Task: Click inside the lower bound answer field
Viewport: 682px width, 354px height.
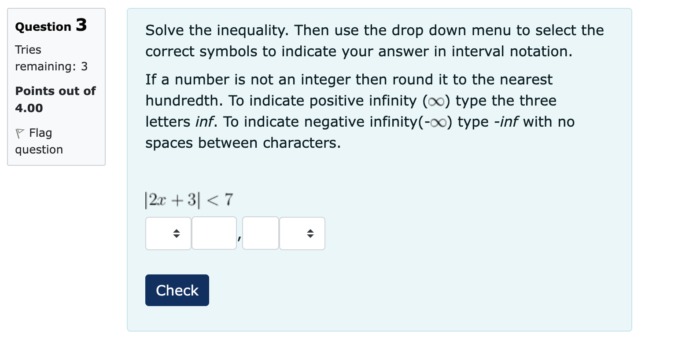Action: coord(214,234)
